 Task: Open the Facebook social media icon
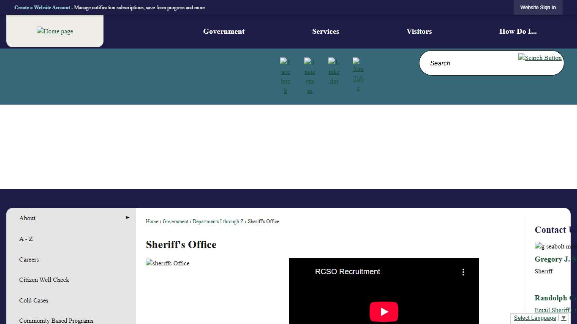tap(286, 76)
